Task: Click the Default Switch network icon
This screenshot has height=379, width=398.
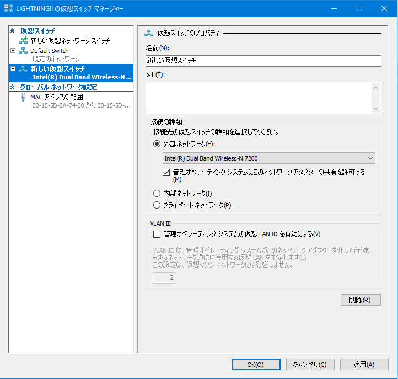Action: (23, 51)
